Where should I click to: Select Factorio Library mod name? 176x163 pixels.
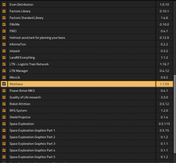pyautogui.click(x=20, y=11)
